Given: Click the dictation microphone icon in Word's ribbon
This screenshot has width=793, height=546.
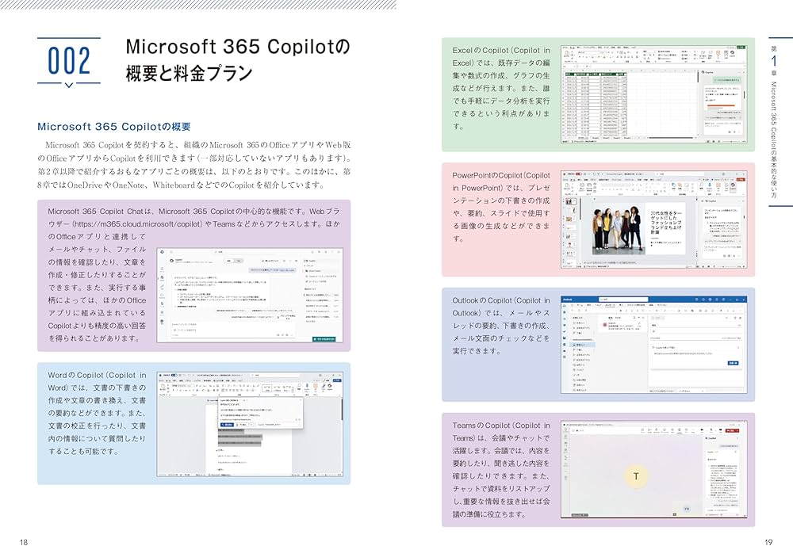Looking at the screenshot, I should [x=307, y=387].
